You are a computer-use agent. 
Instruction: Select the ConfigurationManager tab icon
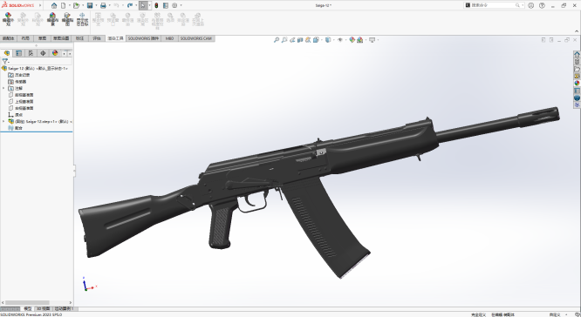(31, 53)
